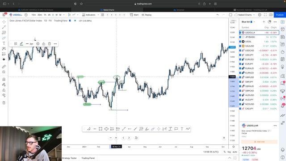This screenshot has height=161, width=286.
Task: Add symbol to compare using plus icon
Action: pyautogui.click(x=26, y=15)
